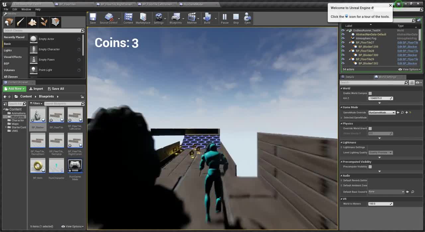This screenshot has width=425, height=232.
Task: Check the Precompute Visibility option
Action: pyautogui.click(x=370, y=167)
